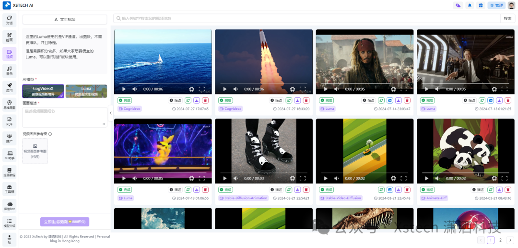Click the sailboat video progress bar

pos(163,83)
